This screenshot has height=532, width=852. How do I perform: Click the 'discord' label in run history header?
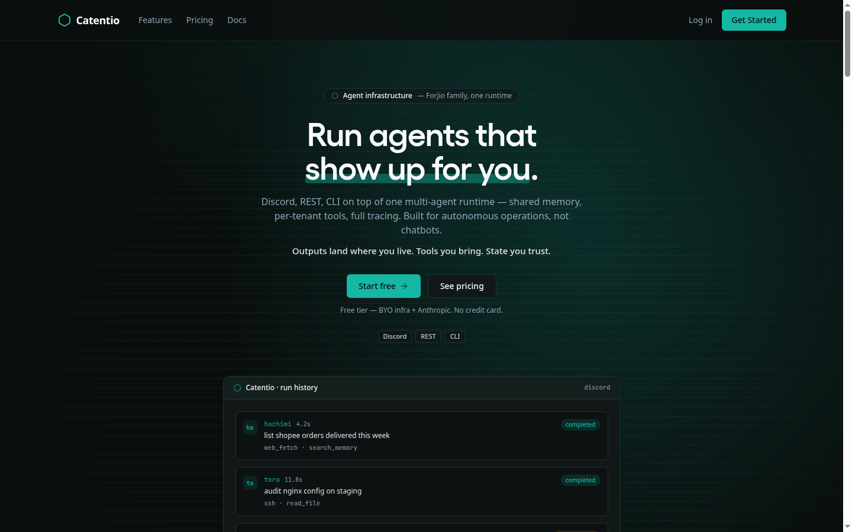tap(597, 388)
